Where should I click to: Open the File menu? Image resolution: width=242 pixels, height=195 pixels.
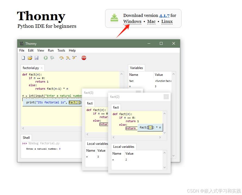tap(22, 50)
